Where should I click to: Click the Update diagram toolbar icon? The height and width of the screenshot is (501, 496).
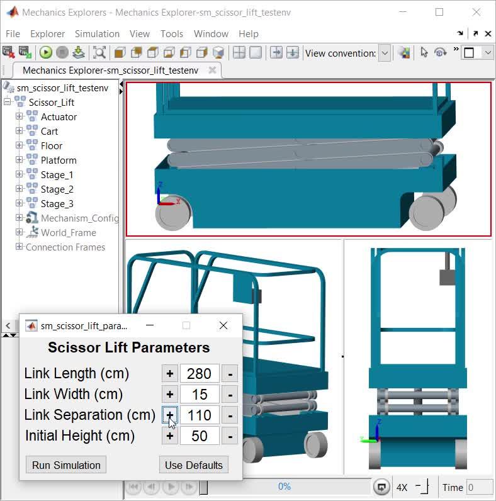tap(78, 53)
